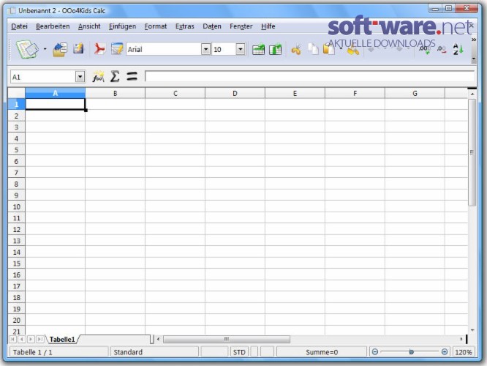Go to next sheet navigation arrow
The height and width of the screenshot is (366, 487).
31,339
